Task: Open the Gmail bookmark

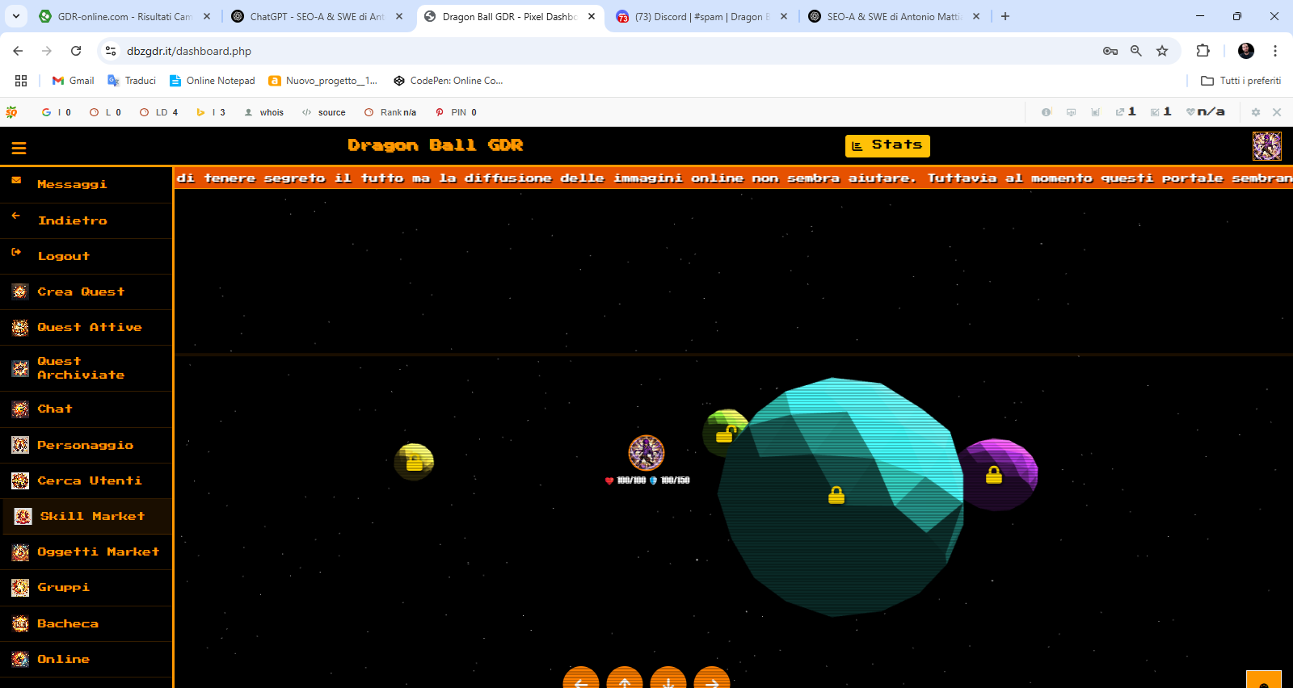Action: pos(74,81)
